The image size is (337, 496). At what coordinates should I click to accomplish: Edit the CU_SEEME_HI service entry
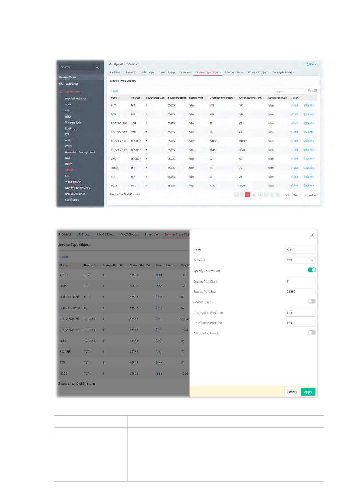tap(294, 141)
